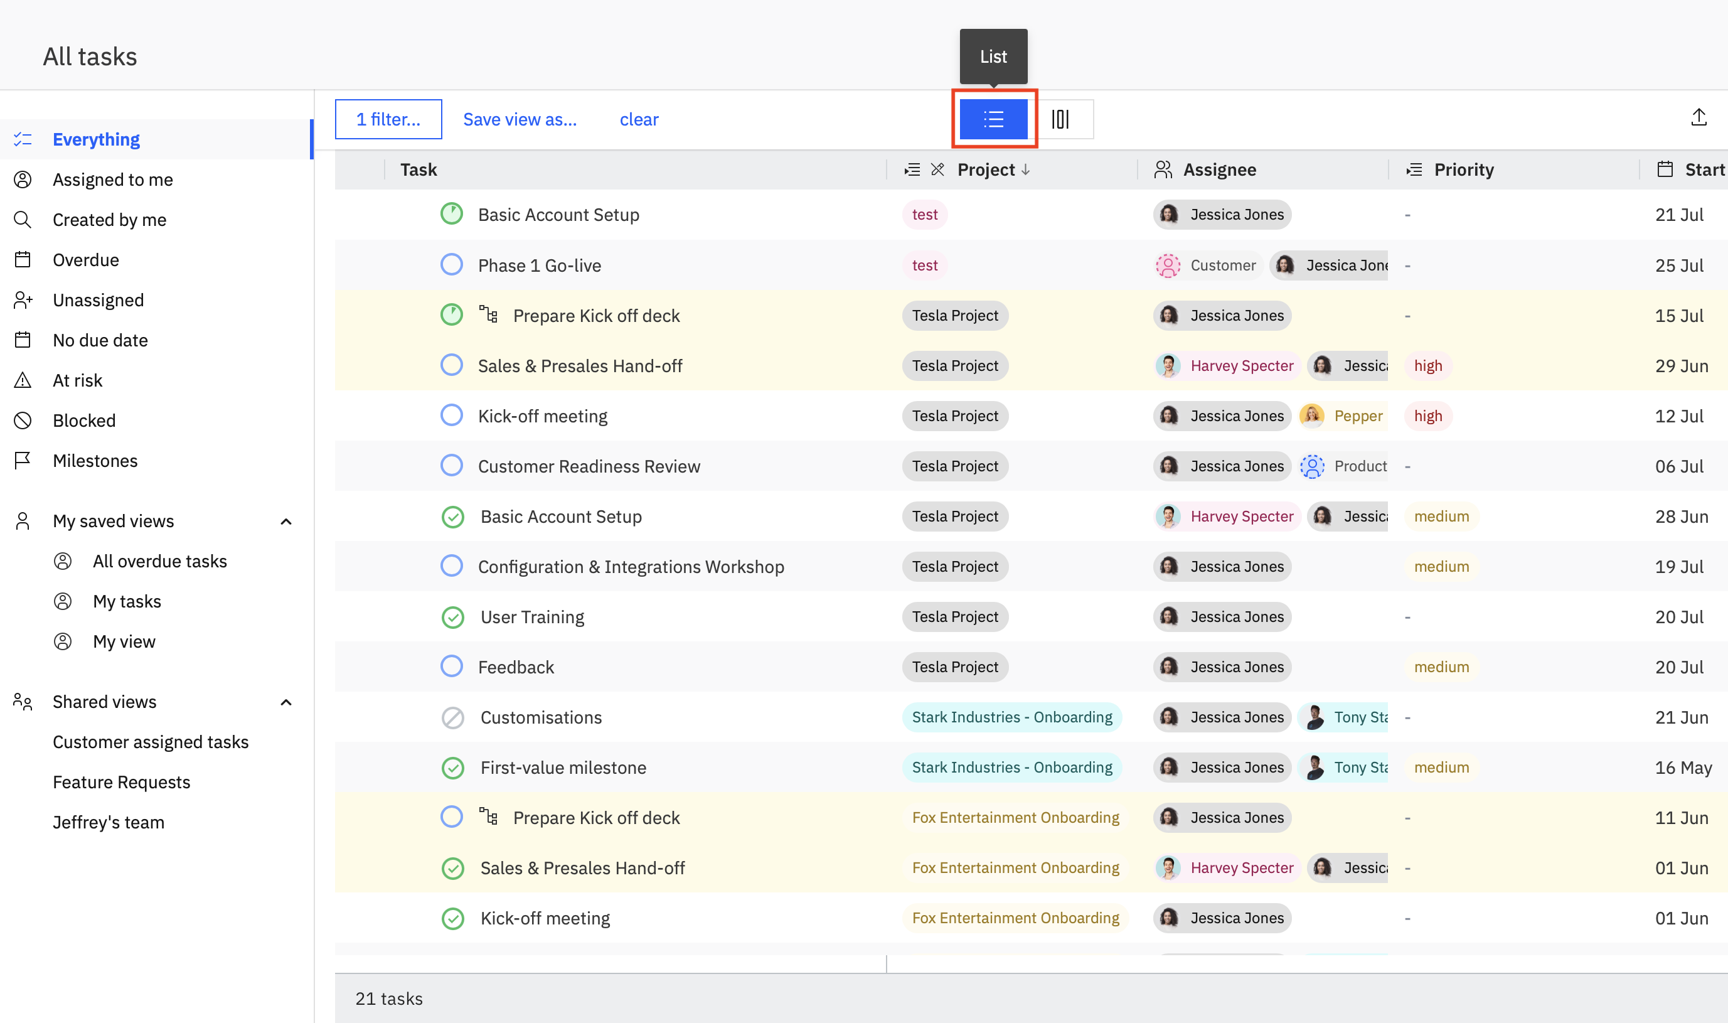This screenshot has width=1728, height=1023.
Task: Toggle the Feedback task status circle
Action: coord(451,667)
